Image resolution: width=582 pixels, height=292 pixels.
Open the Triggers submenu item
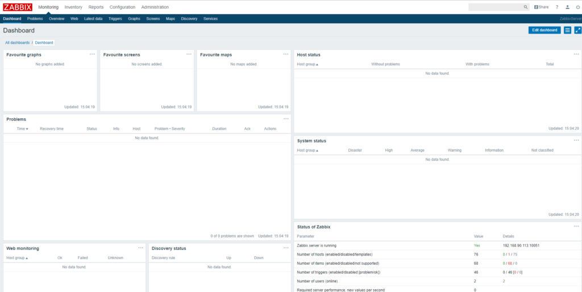[115, 19]
